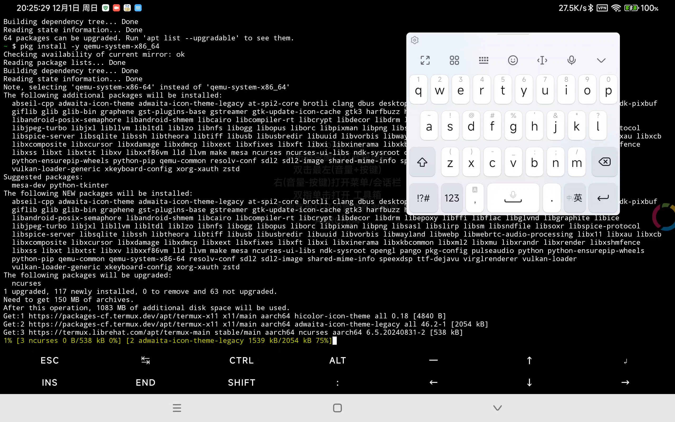675x422 pixels.
Task: Hide keyboard via nav bar chevron
Action: click(x=498, y=408)
